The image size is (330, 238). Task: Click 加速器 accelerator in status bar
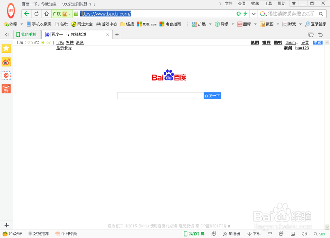coord(232,234)
